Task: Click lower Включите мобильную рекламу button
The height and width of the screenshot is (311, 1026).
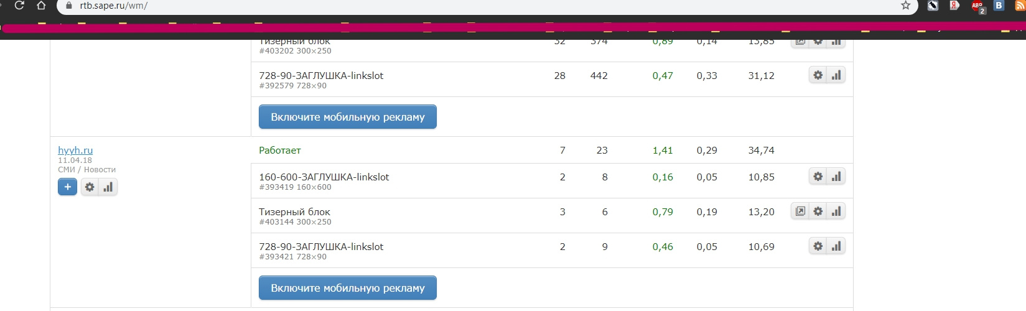Action: (347, 288)
